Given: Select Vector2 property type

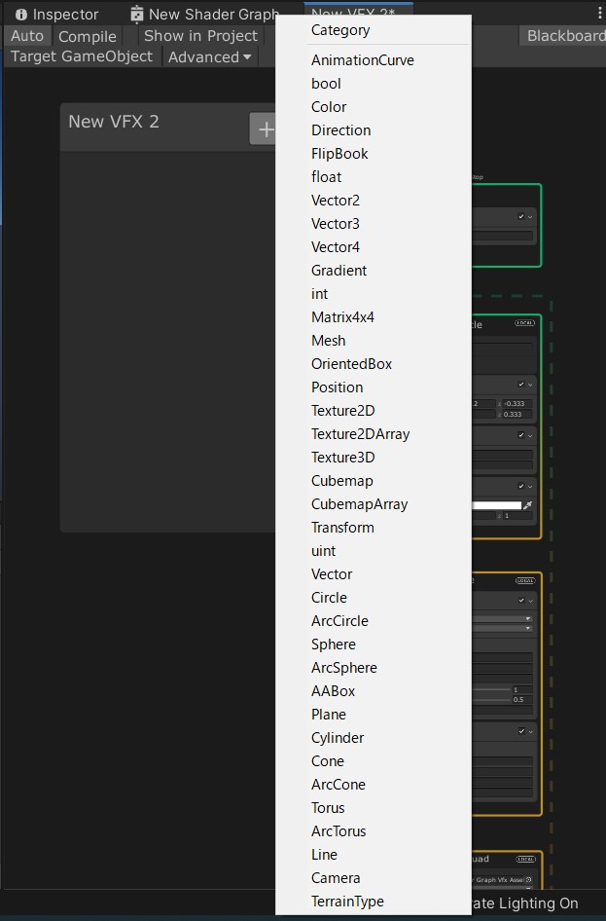Looking at the screenshot, I should 374,201.
